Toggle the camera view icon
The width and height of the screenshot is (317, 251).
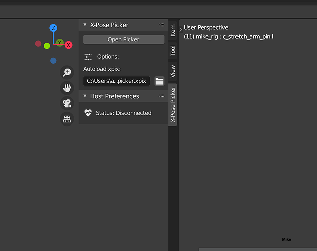pyautogui.click(x=67, y=103)
